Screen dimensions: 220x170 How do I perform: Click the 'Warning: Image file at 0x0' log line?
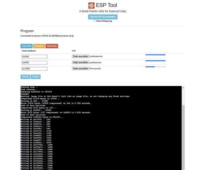point(75,96)
